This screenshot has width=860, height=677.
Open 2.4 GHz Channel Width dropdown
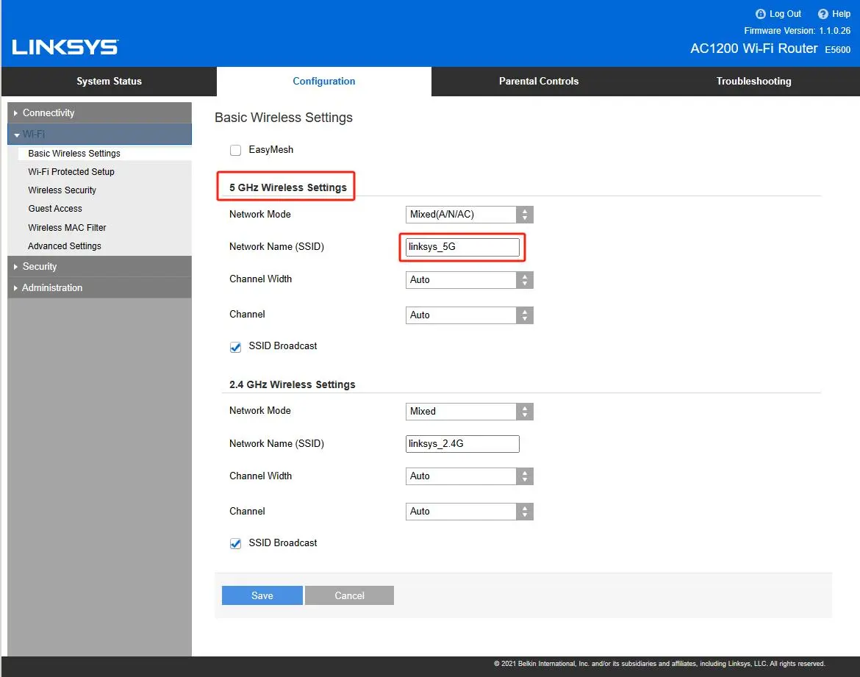point(469,476)
